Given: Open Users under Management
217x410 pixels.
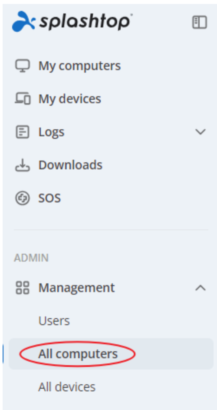Looking at the screenshot, I should pos(54,321).
